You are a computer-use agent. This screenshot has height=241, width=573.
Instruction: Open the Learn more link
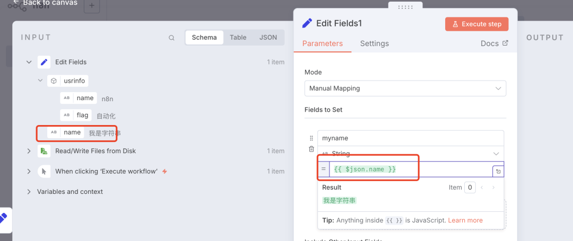tap(465, 220)
